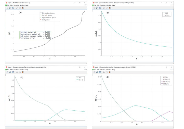The image size is (184, 129).
Task: Click Save icon in Titration Curve window toolbar
Action: pyautogui.click(x=13, y=8)
